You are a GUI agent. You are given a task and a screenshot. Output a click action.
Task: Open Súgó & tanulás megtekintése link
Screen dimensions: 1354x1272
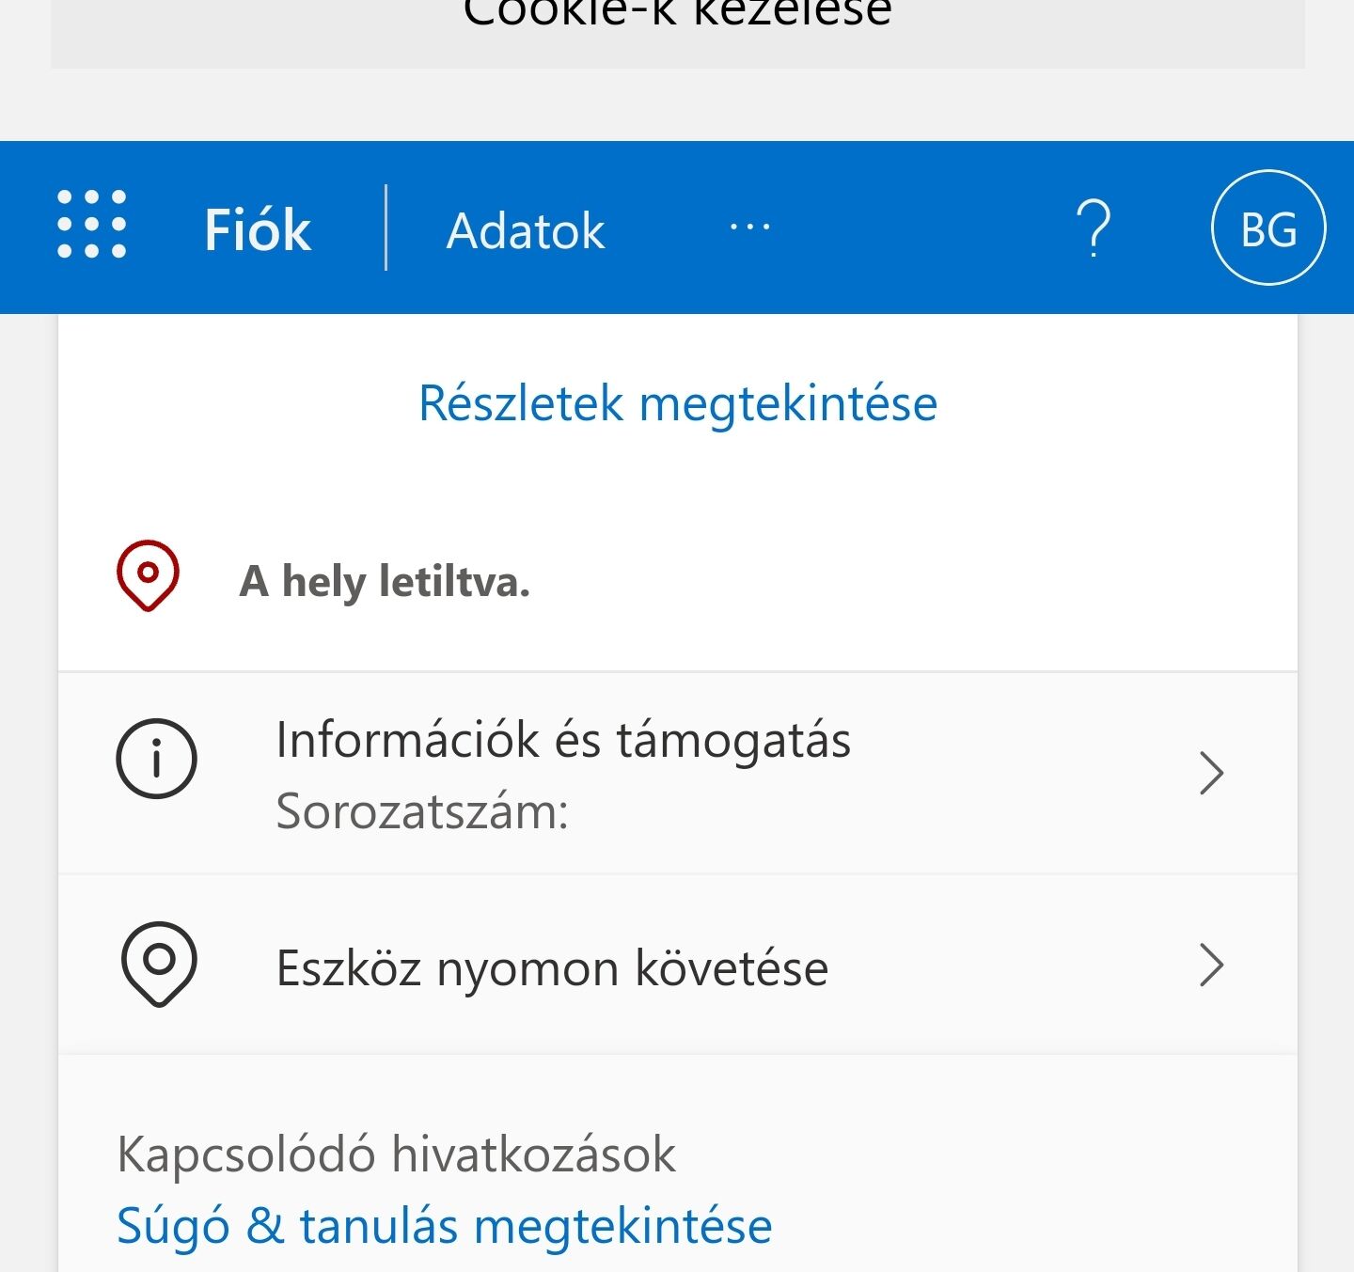click(x=444, y=1226)
